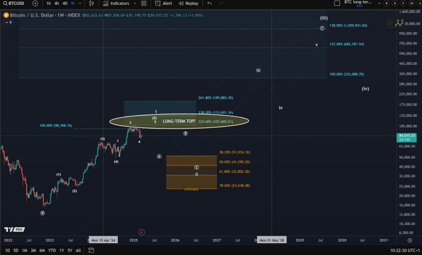Select the W weekly interval
The image size is (422, 255).
73,4
